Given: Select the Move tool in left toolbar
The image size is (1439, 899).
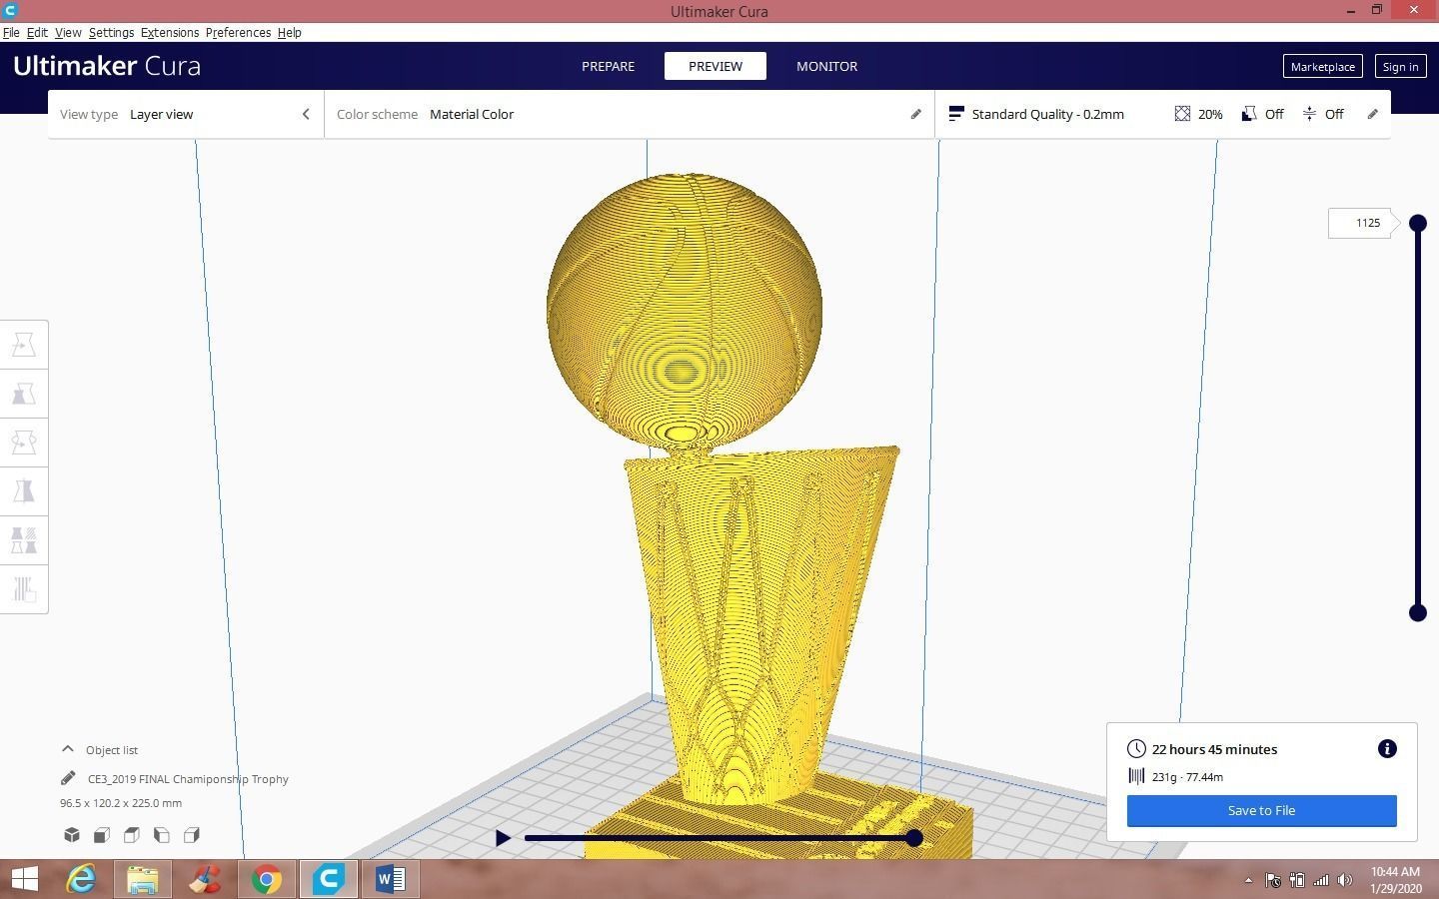Looking at the screenshot, I should [x=24, y=345].
